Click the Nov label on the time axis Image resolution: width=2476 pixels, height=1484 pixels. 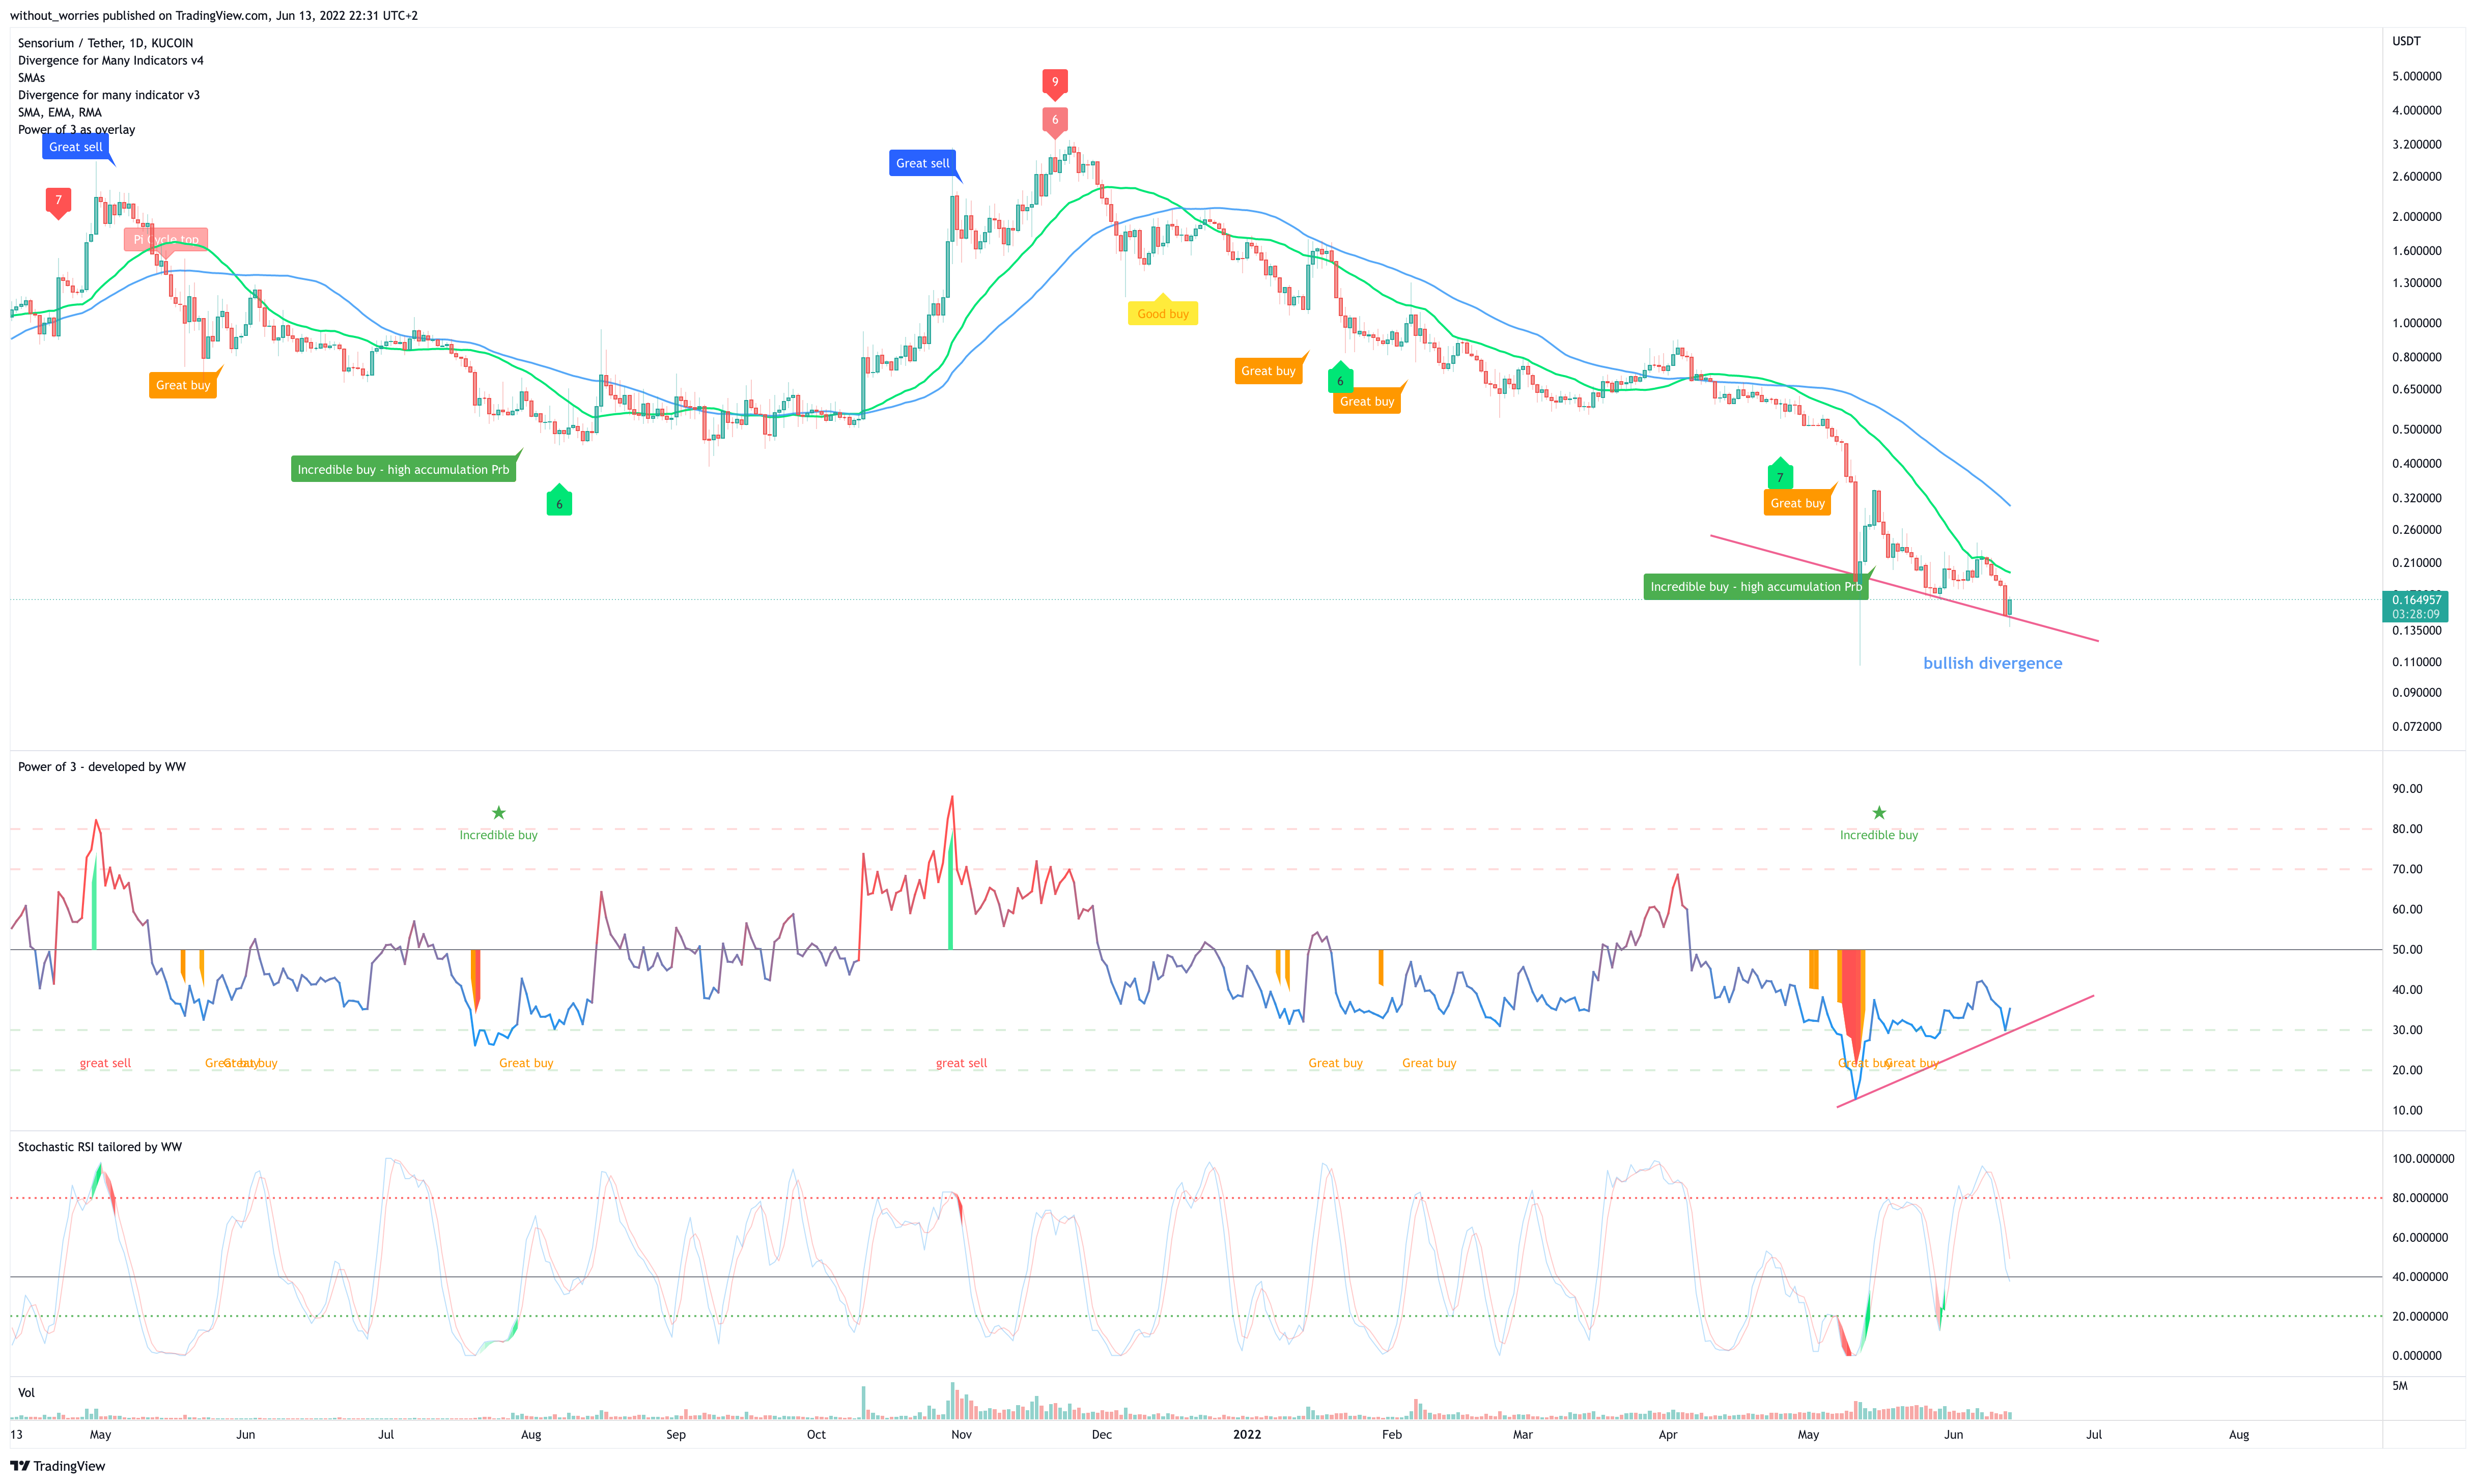[x=961, y=1435]
